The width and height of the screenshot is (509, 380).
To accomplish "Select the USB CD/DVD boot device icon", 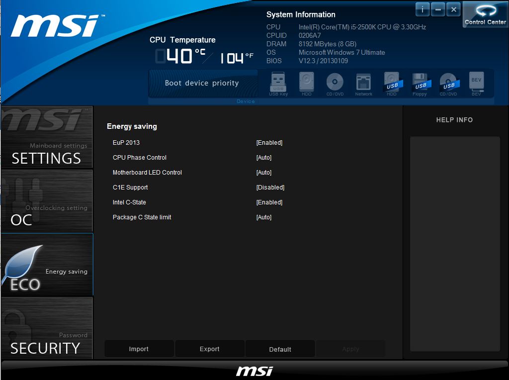I will click(x=449, y=84).
